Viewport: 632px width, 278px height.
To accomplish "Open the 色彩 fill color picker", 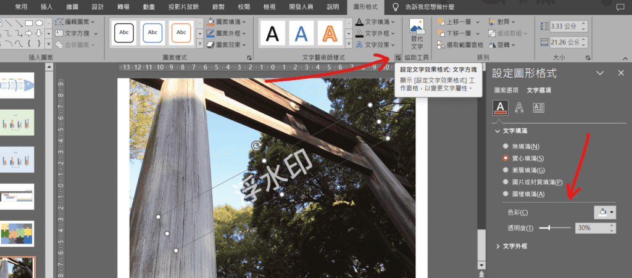I will click(x=605, y=212).
